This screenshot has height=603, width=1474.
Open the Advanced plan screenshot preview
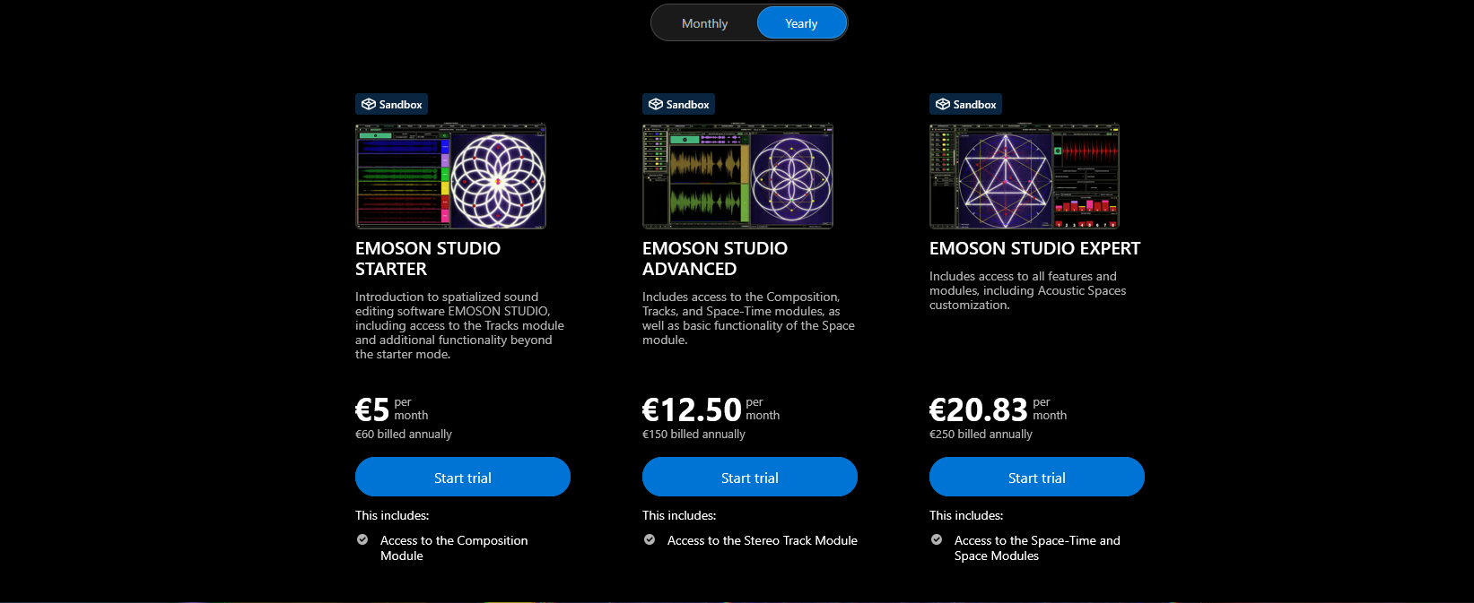(x=737, y=176)
